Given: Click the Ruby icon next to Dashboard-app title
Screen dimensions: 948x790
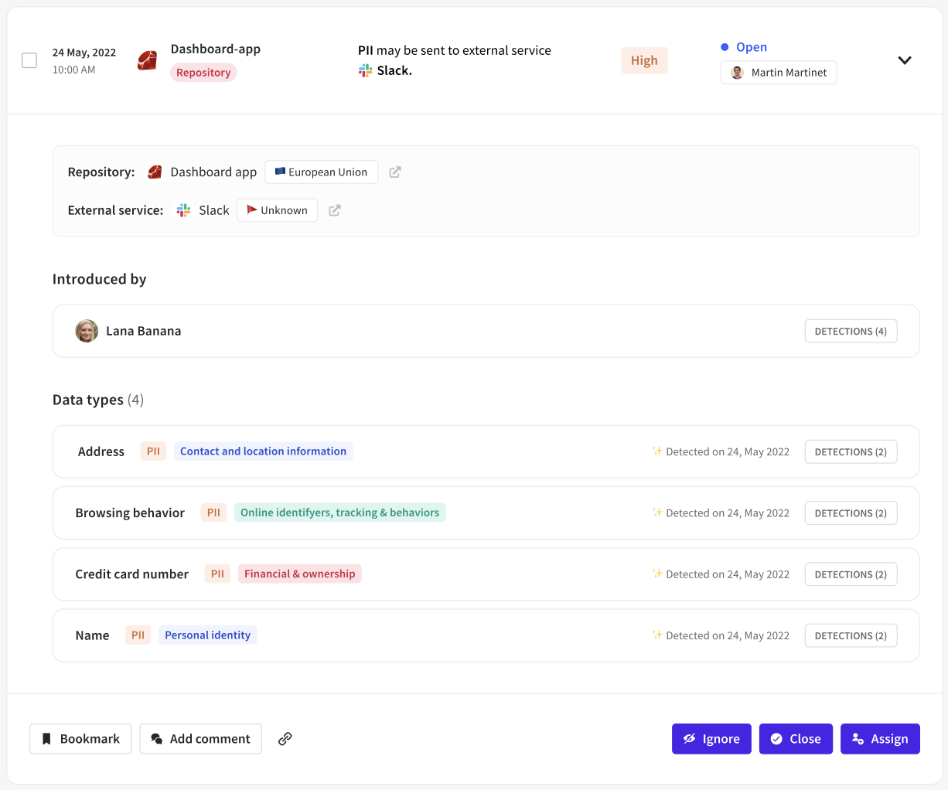Looking at the screenshot, I should 147,60.
